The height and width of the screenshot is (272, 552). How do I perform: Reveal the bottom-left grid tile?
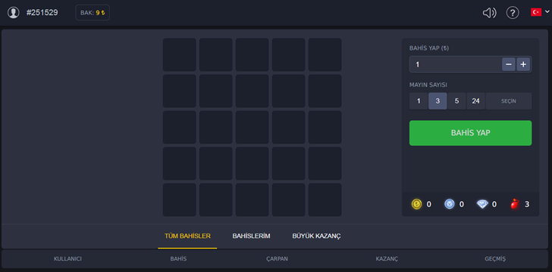pos(180,200)
